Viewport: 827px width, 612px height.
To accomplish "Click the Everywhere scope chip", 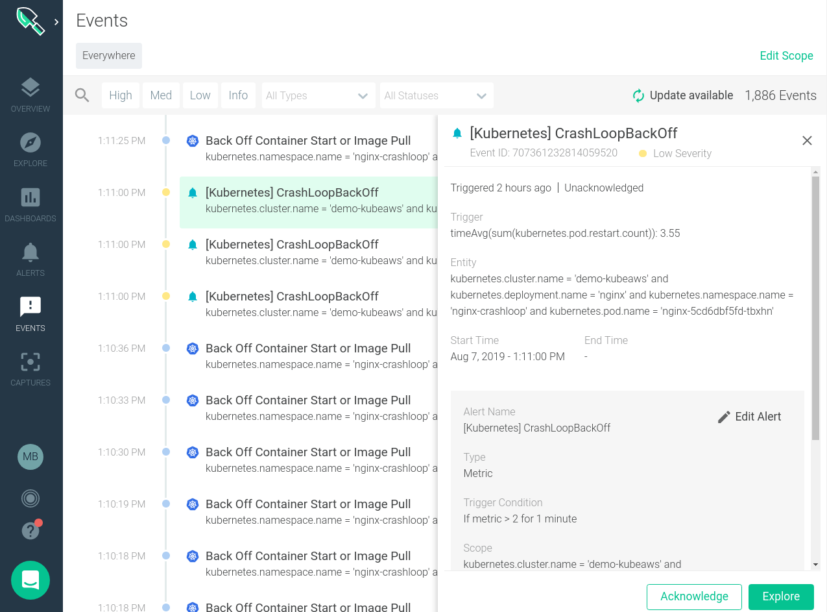I will pos(108,56).
